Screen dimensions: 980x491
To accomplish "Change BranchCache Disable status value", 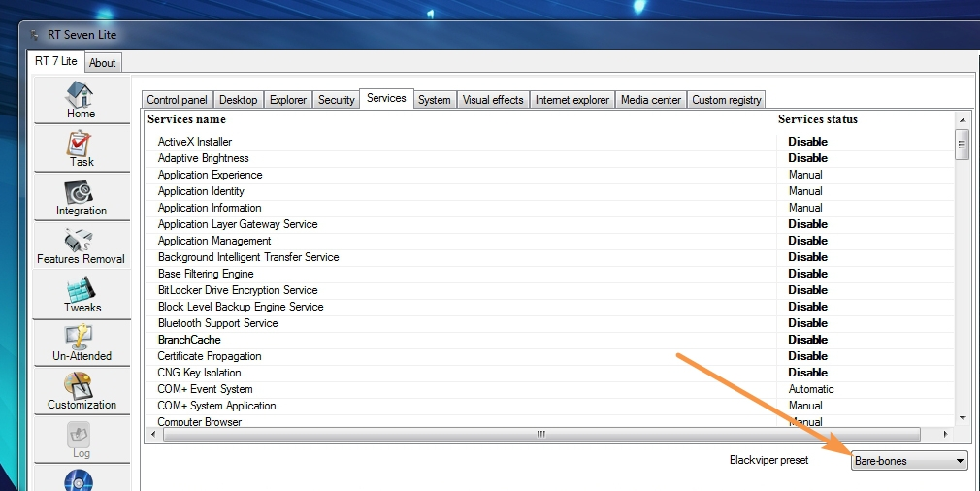I will [807, 340].
